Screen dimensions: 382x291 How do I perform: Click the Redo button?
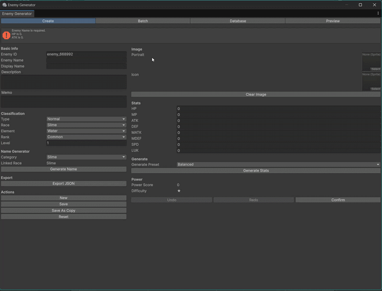pyautogui.click(x=254, y=200)
